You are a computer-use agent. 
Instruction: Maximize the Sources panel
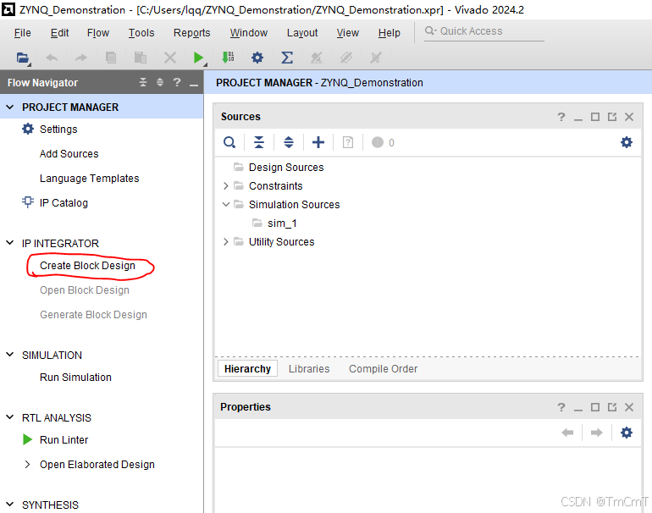595,117
